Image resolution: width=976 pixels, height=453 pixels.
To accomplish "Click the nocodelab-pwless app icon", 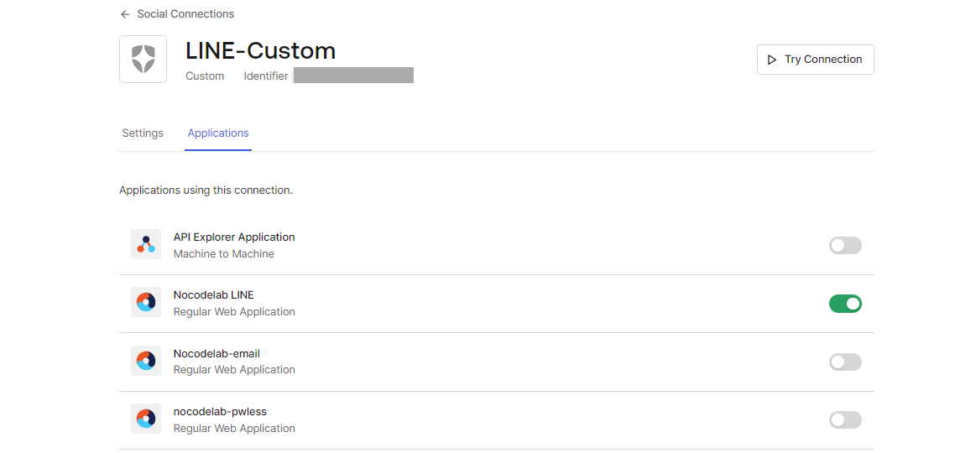I will 146,419.
